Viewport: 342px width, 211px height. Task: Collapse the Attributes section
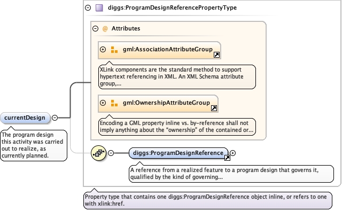pyautogui.click(x=95, y=28)
